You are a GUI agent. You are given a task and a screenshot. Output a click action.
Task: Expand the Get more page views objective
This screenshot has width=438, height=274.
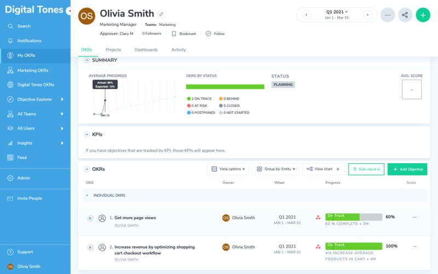tap(90, 218)
